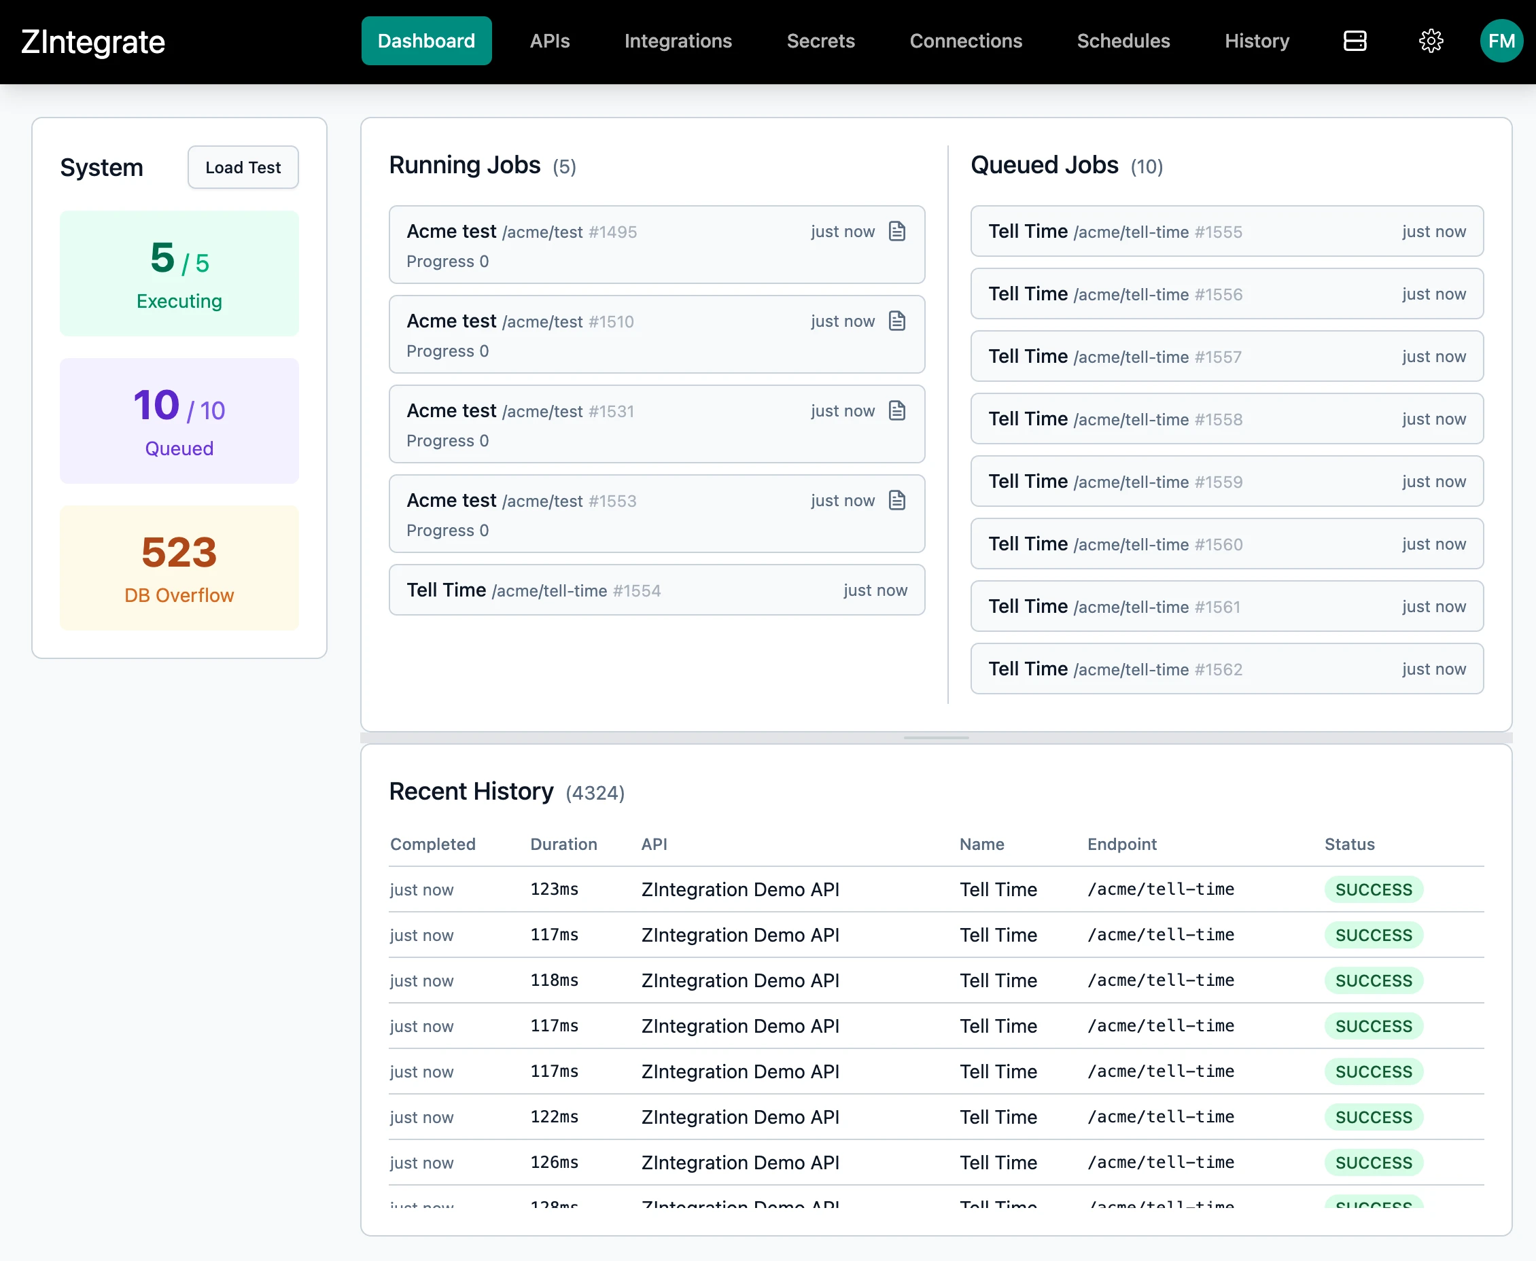Open settings gear in top navigation
Screen dimensions: 1536x1261
point(1431,41)
